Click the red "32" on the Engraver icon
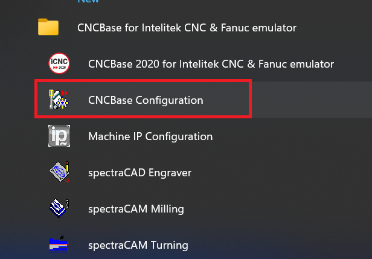 click(x=67, y=181)
